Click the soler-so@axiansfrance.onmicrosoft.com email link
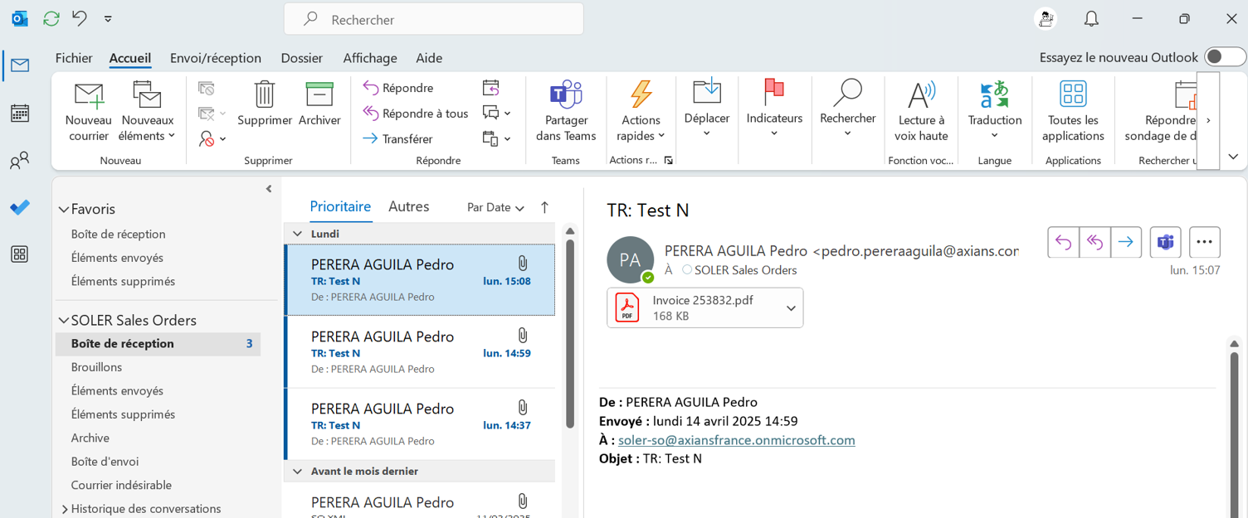Screen dimensions: 1248x518 coord(736,440)
